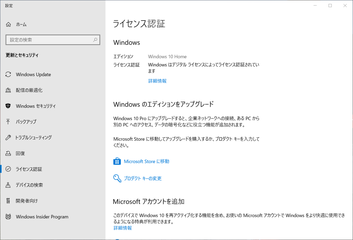Click the トラブルシューティング wrench icon
The height and width of the screenshot is (240, 353).
pyautogui.click(x=9, y=138)
